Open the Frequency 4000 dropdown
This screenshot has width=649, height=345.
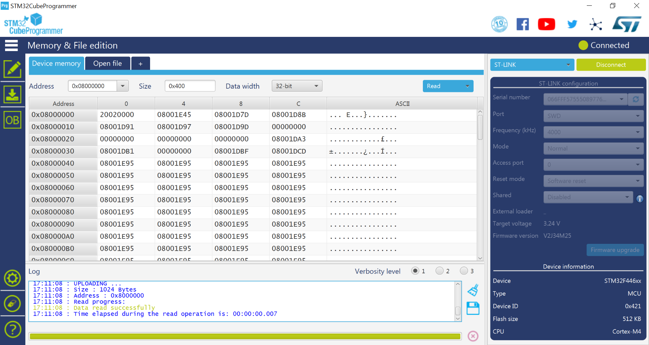(593, 132)
